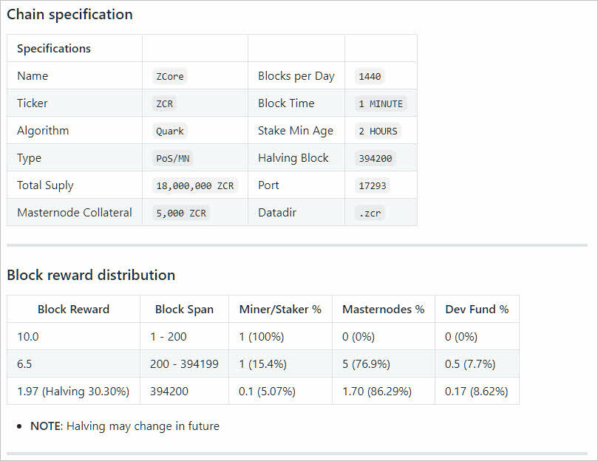The height and width of the screenshot is (461, 598).
Task: Click the 'Chain specification' heading
Action: pyautogui.click(x=69, y=15)
